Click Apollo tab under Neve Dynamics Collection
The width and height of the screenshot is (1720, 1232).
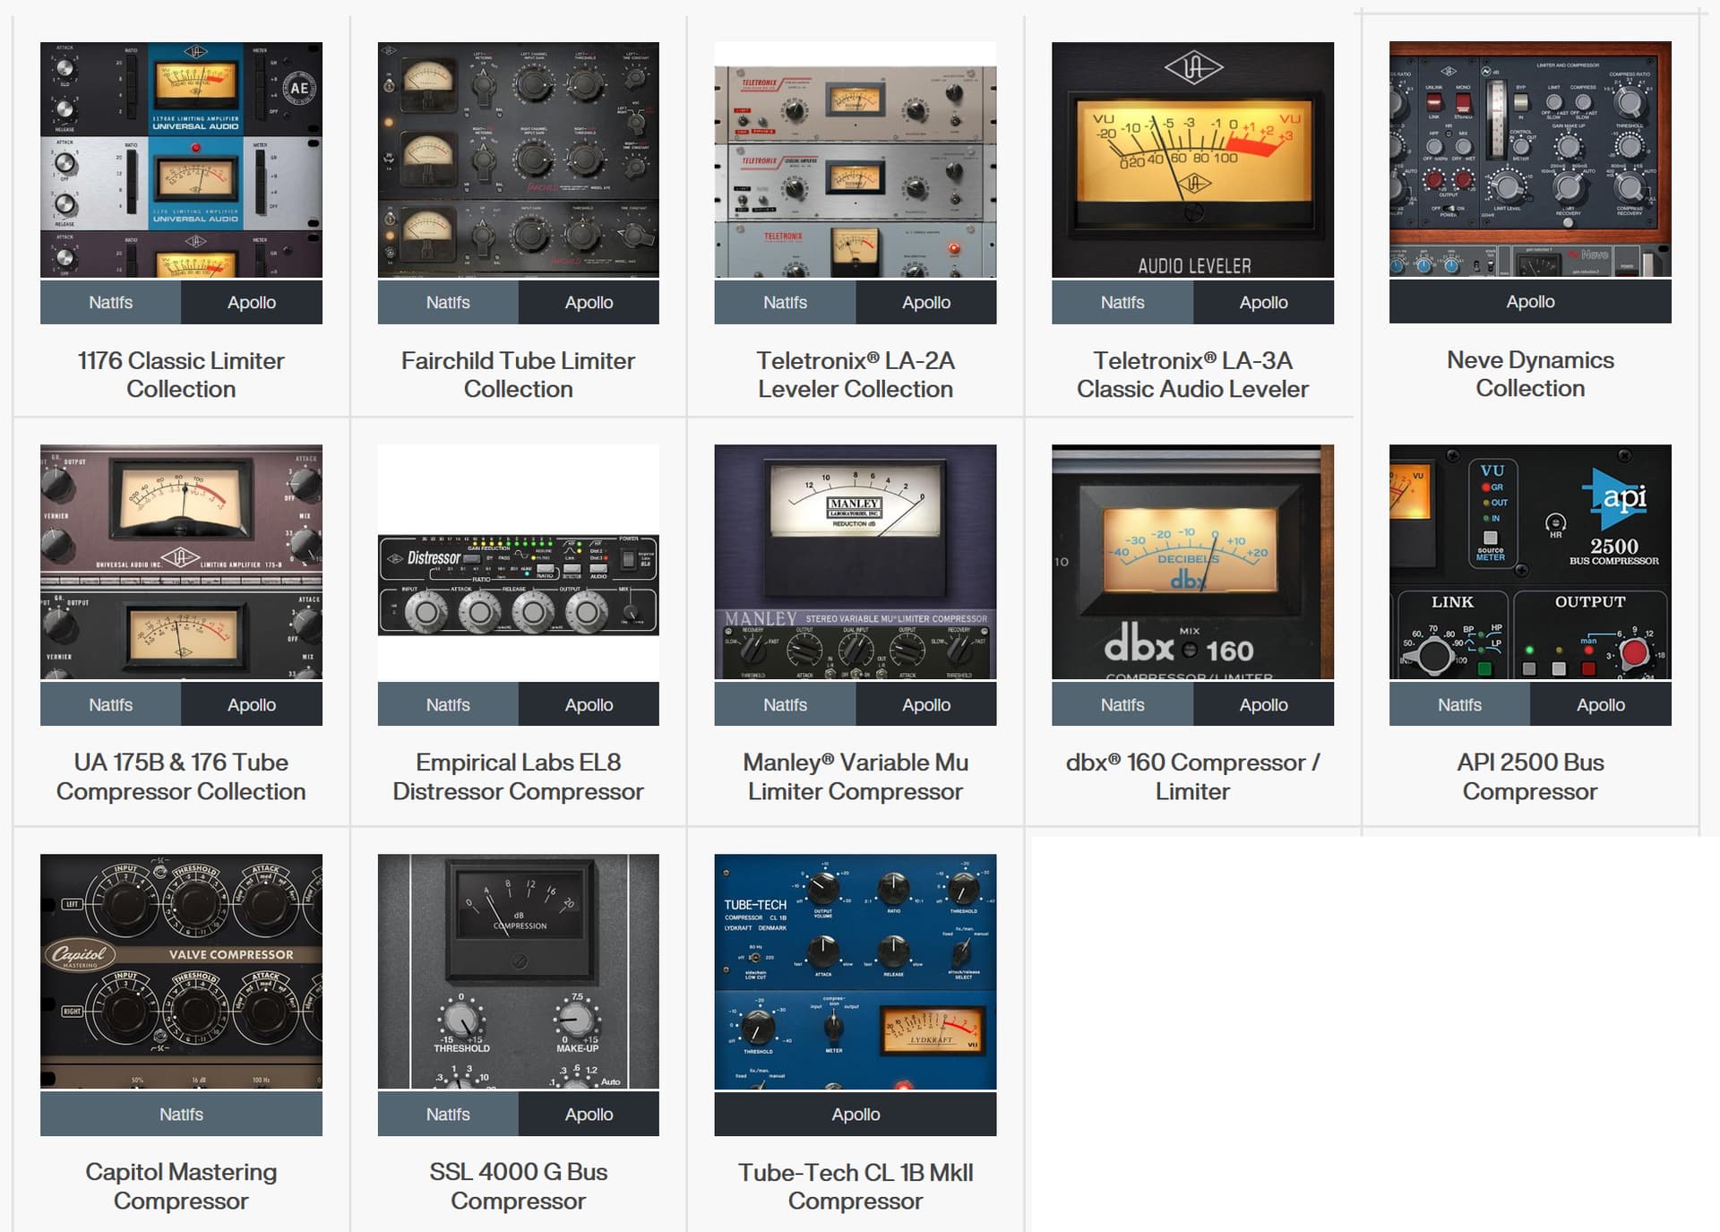[x=1530, y=301]
